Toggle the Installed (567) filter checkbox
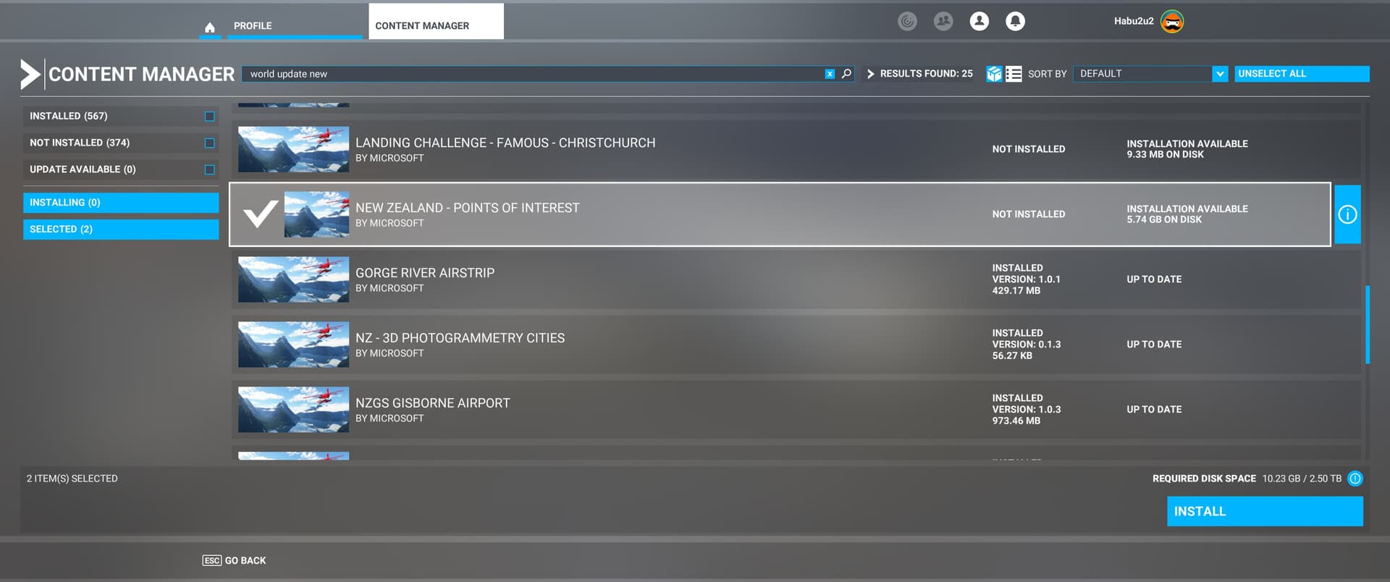 pos(209,117)
